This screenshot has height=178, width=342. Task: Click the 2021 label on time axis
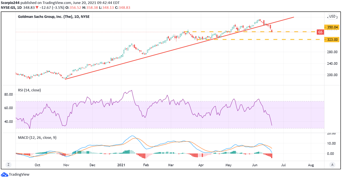tap(121, 165)
